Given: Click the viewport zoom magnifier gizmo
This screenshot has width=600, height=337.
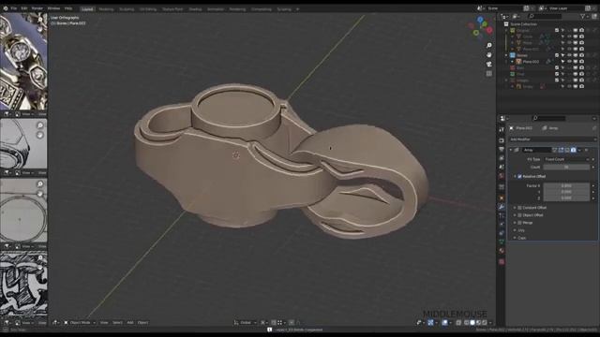Looking at the screenshot, I should (x=489, y=46).
